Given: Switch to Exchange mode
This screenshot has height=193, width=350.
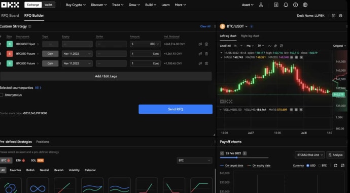Looking at the screenshot, I should pyautogui.click(x=33, y=5).
